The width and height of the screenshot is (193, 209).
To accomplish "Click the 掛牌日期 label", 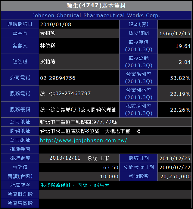I will coord(139,158).
